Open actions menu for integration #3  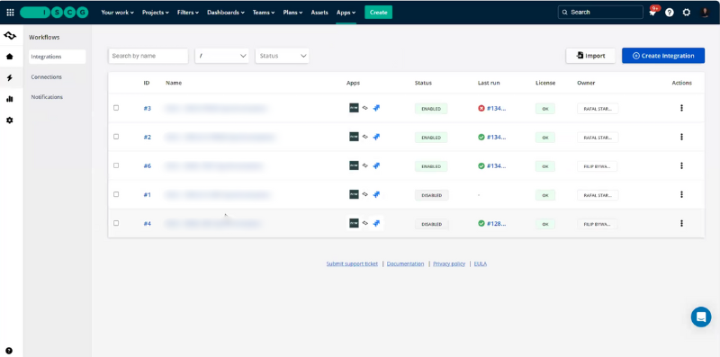tap(681, 108)
